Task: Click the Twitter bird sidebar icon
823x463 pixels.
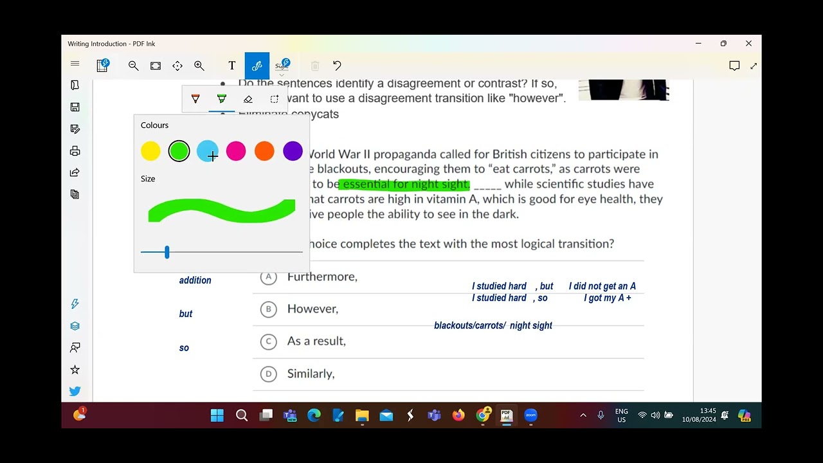Action: [x=75, y=391]
